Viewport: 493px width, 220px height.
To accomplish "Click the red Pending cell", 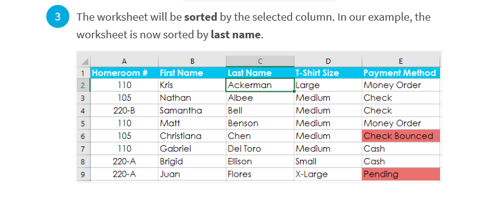I will tap(401, 174).
